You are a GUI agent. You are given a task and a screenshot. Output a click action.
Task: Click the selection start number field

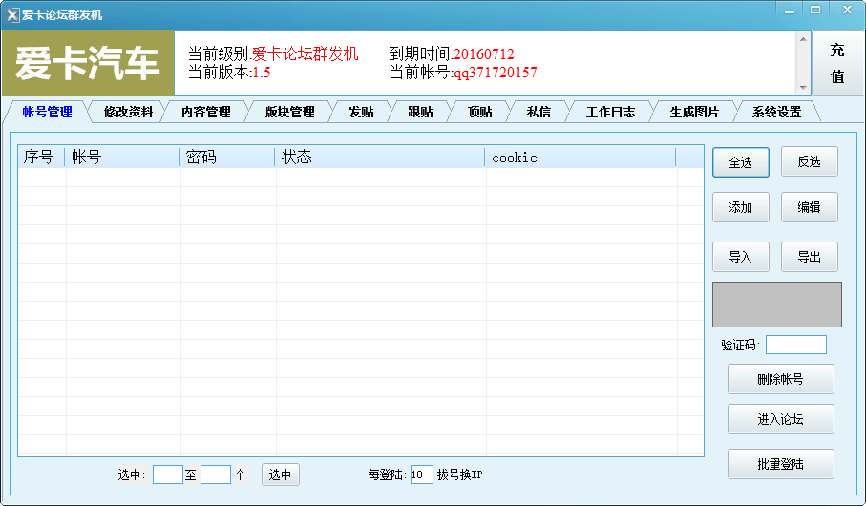168,474
